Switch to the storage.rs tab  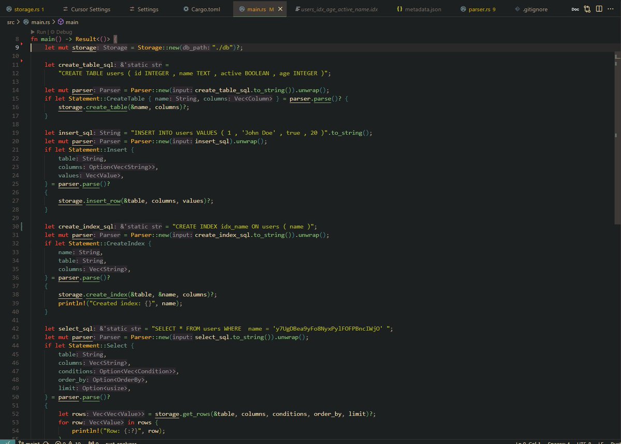(24, 9)
